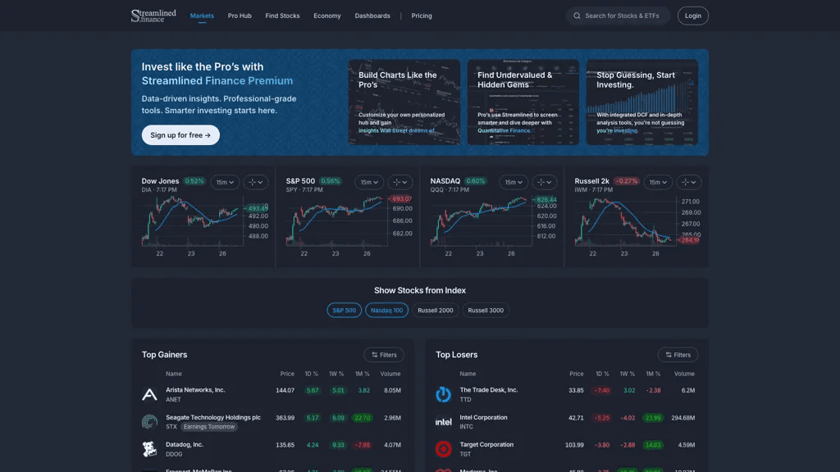Open Find Undervalued & Hidden Gems card

[x=523, y=102]
